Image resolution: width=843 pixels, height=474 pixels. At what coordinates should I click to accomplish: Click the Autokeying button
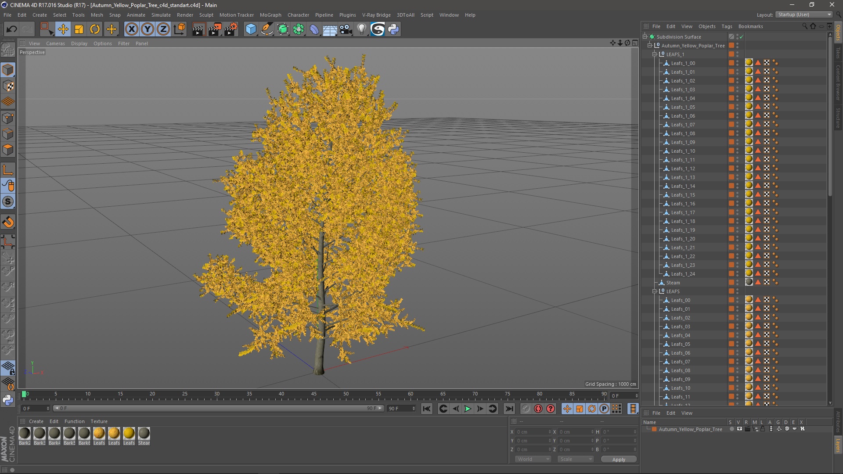[538, 409]
